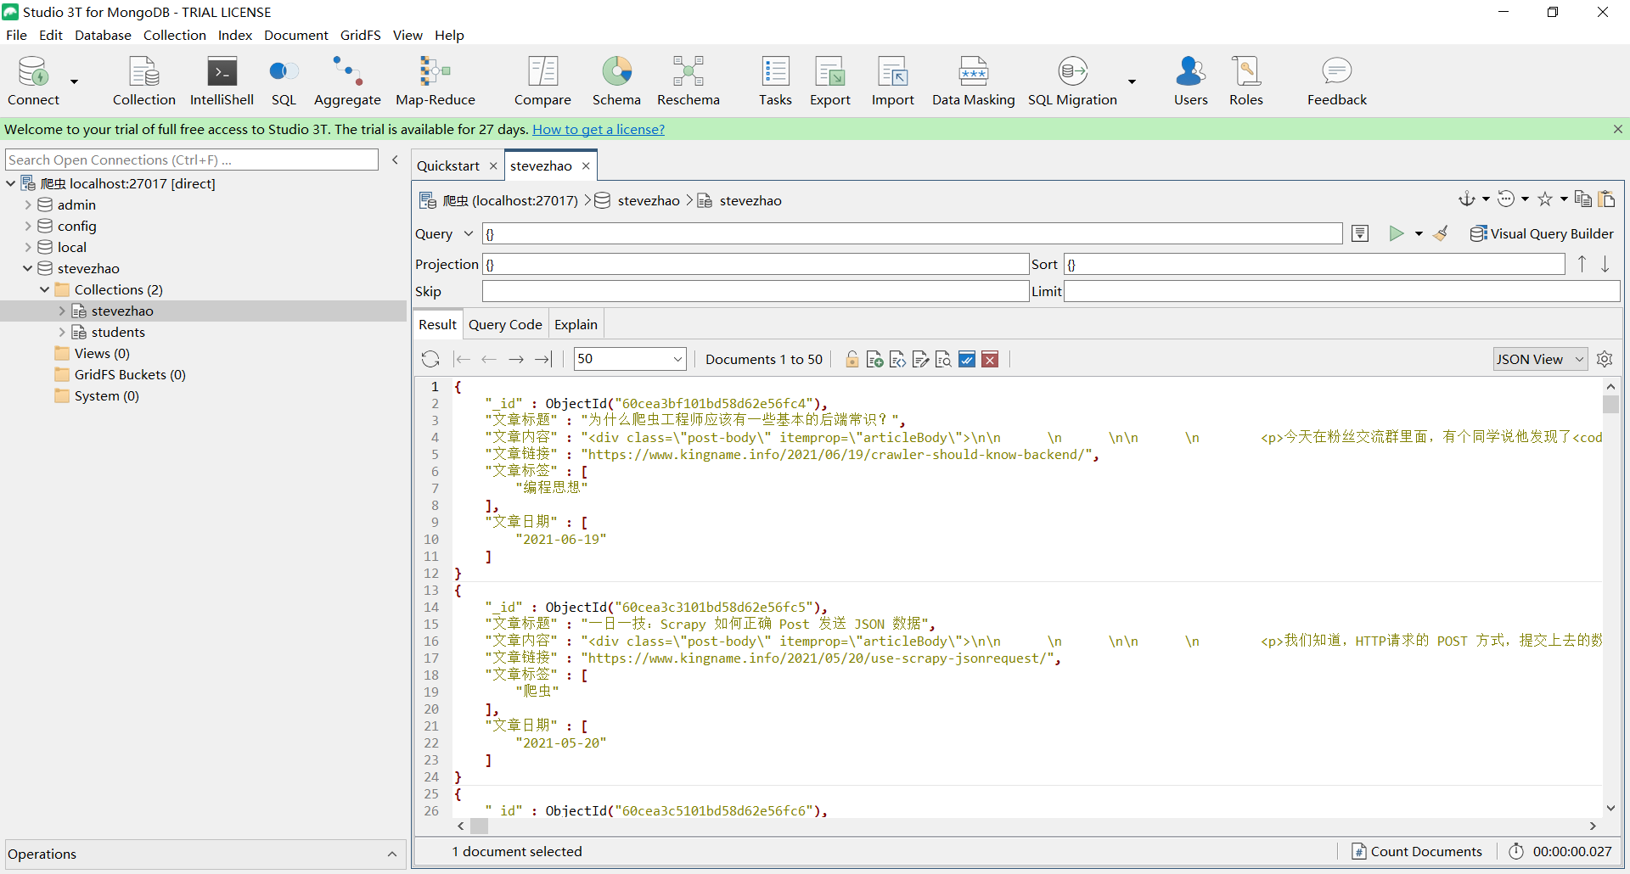Open the SQL Migration dropdown arrow
Screen dimensions: 1630x874
tap(1132, 81)
